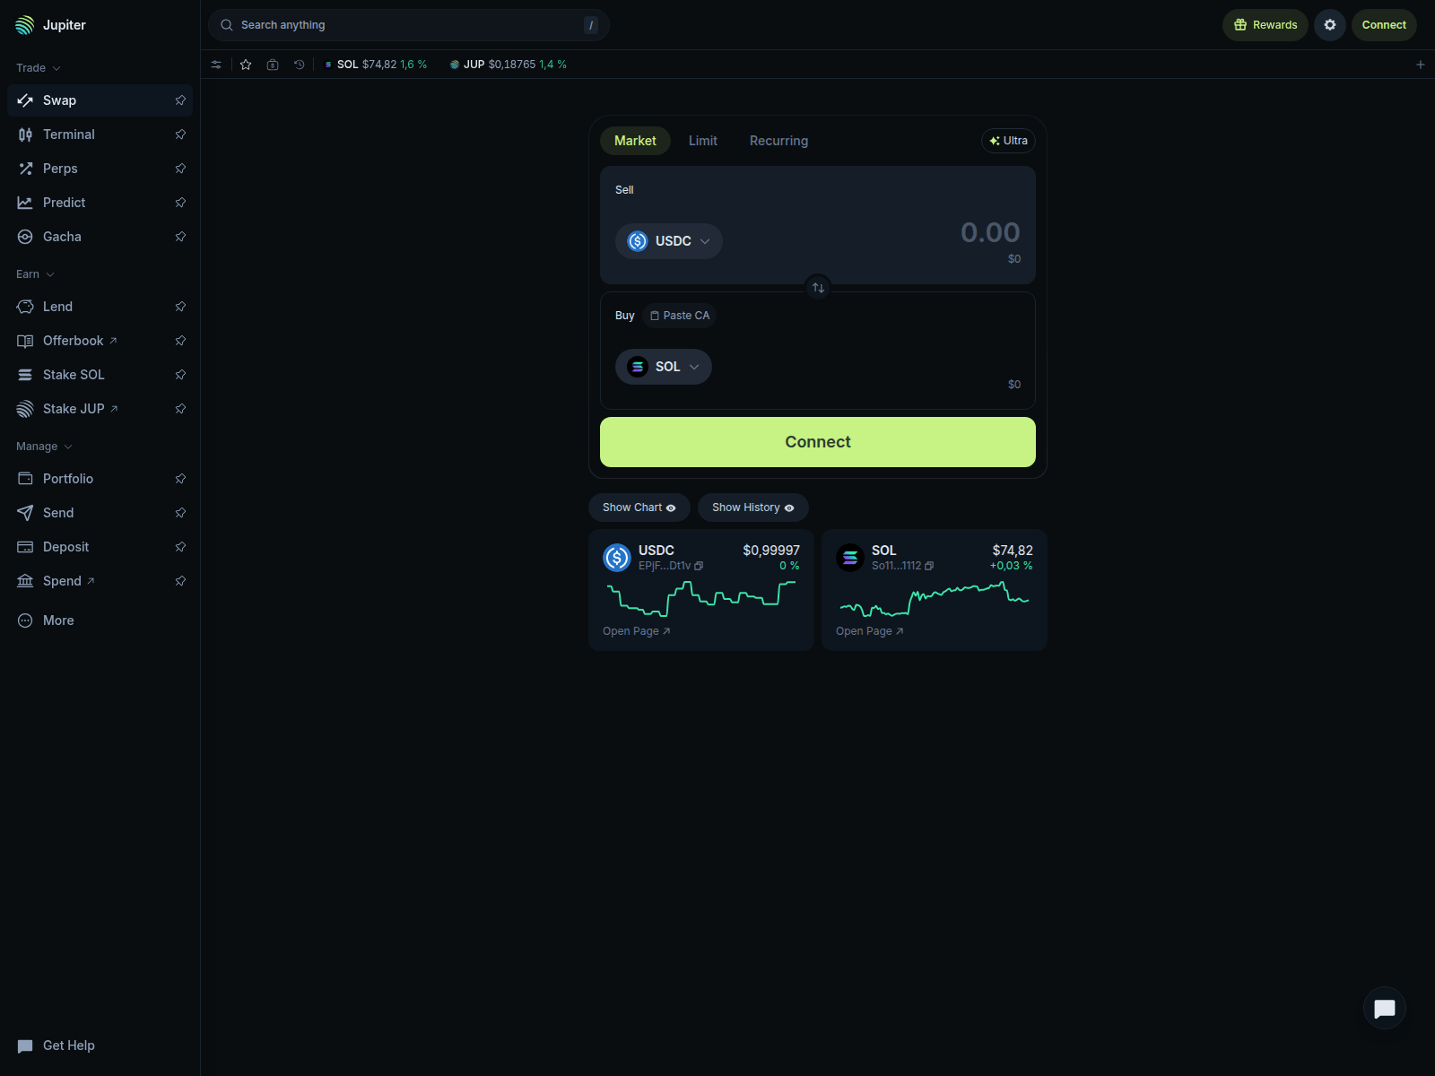Open the USDC sell token dropdown
The height and width of the screenshot is (1076, 1435).
click(x=669, y=241)
